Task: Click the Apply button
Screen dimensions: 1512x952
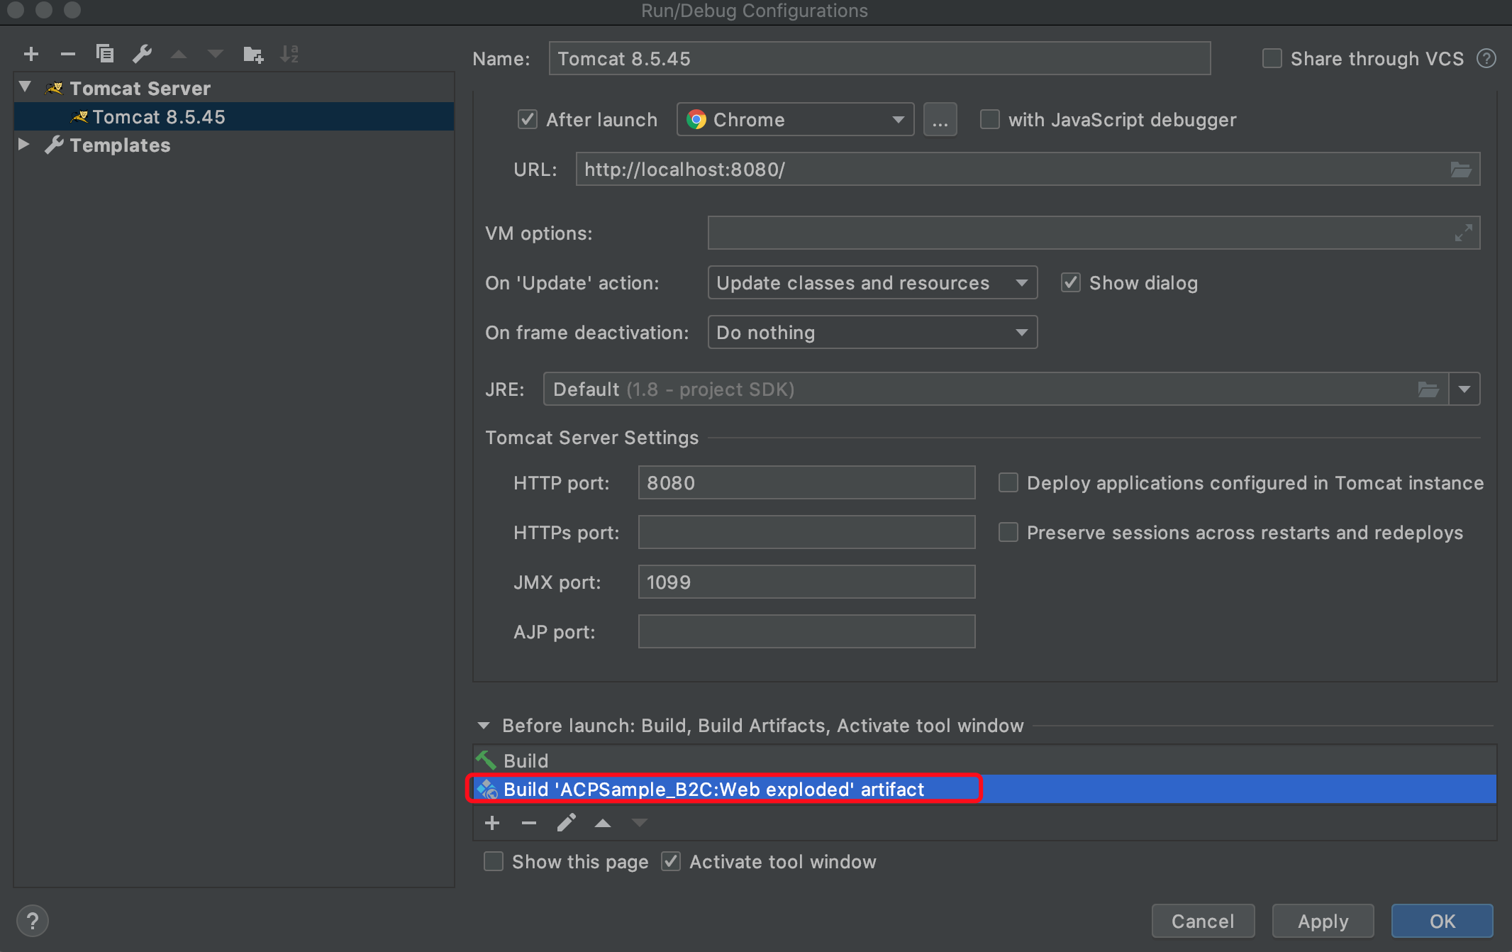Action: click(1323, 921)
